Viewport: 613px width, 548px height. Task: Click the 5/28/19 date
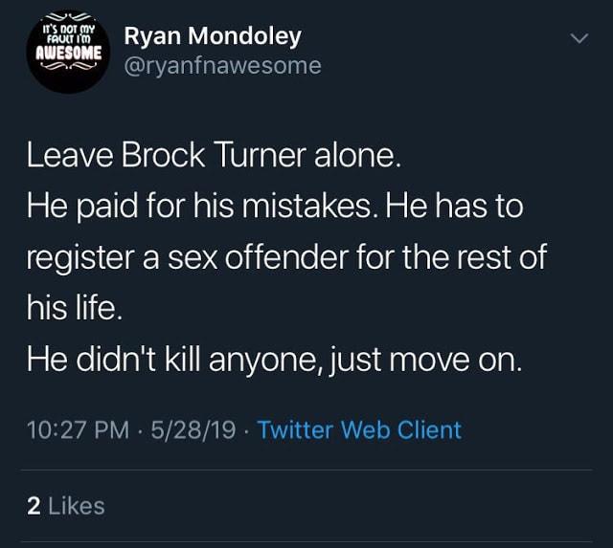pyautogui.click(x=193, y=430)
